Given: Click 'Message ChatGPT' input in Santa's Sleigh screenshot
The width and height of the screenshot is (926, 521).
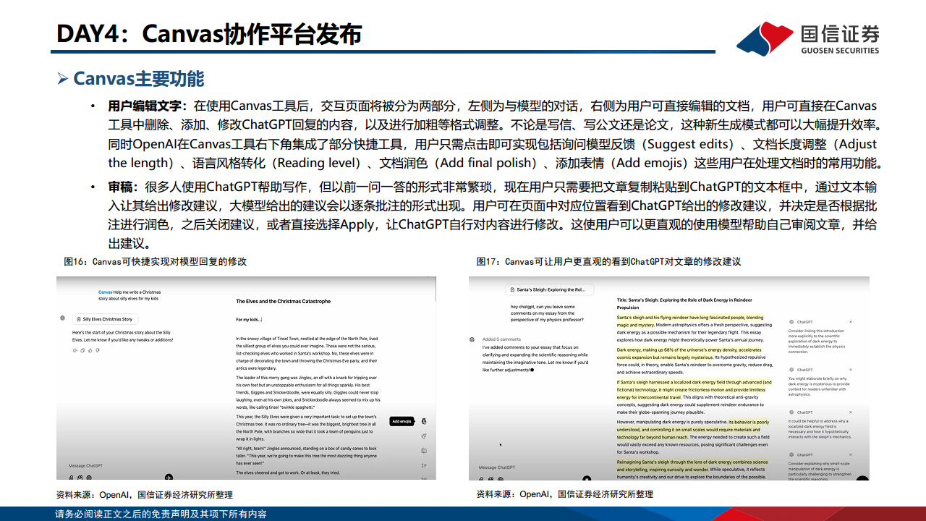Looking at the screenshot, I should 496,467.
